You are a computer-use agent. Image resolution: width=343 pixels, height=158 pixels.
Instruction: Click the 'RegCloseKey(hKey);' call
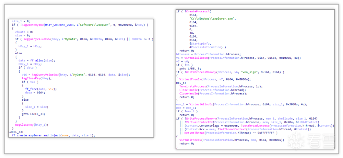tap(37, 78)
